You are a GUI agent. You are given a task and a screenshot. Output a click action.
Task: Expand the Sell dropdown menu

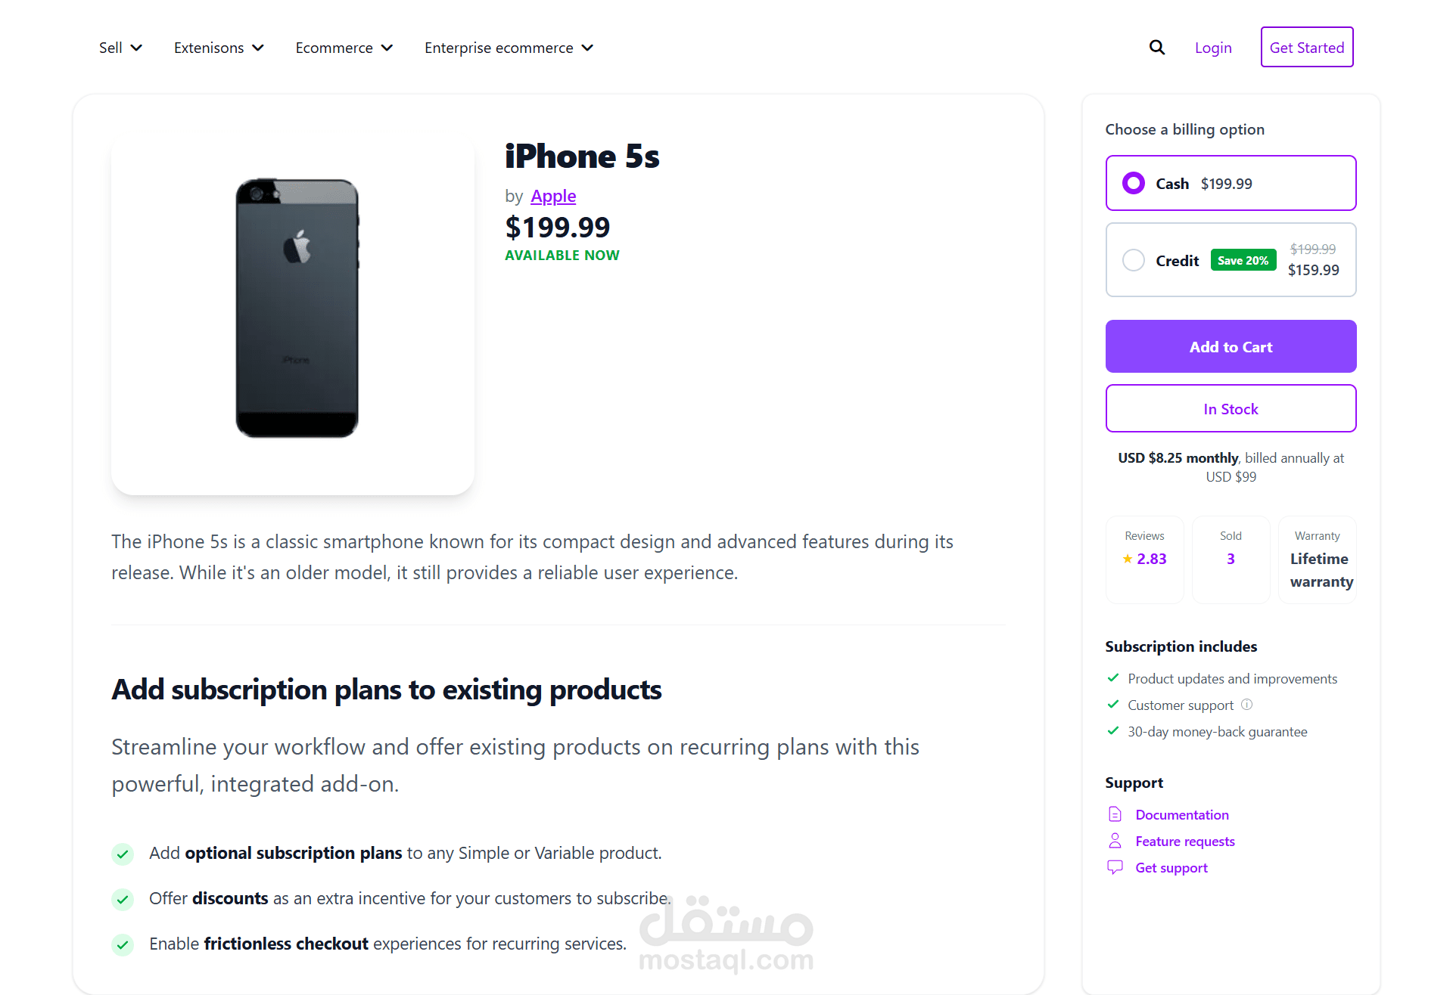point(120,48)
